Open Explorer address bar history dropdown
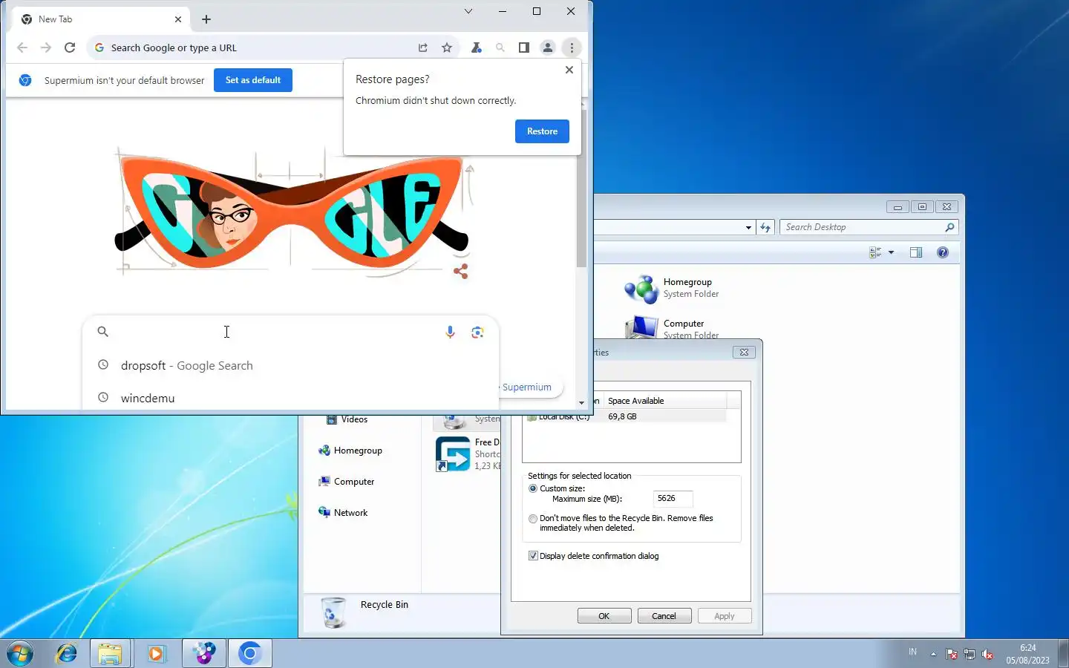Screen dimensions: 1069x668 (x=748, y=228)
